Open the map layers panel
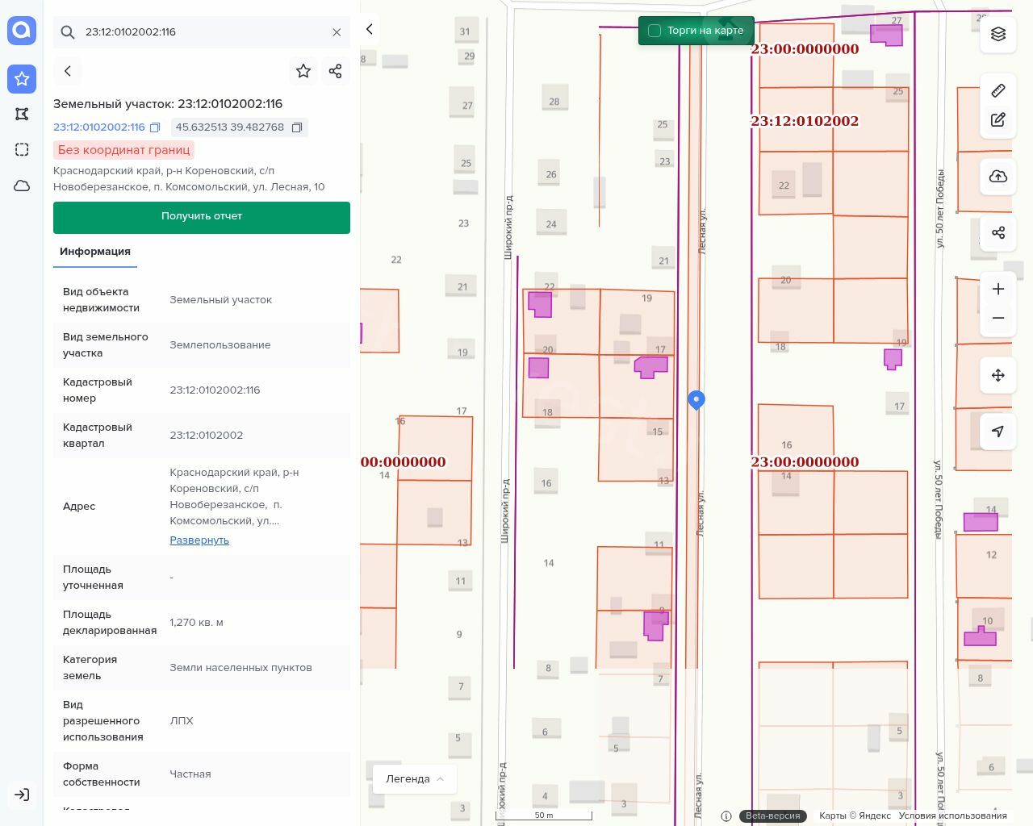This screenshot has height=826, width=1033. tap(998, 34)
